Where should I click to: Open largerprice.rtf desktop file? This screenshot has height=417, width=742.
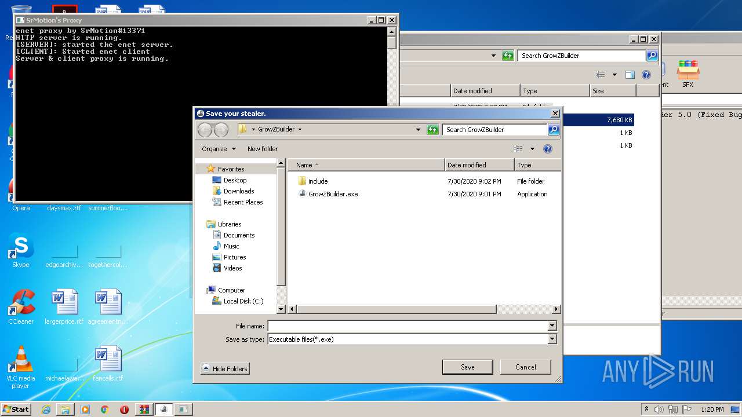[64, 308]
